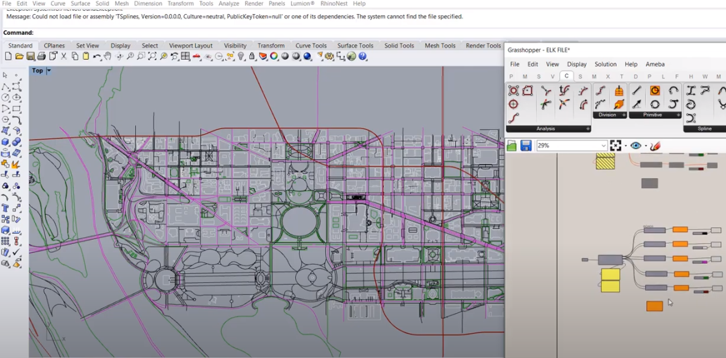This screenshot has height=358, width=726.
Task: Switch to the Curve Tools tab
Action: tap(311, 46)
